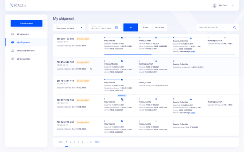
Task: Go to page 3
Action: pos(75,142)
